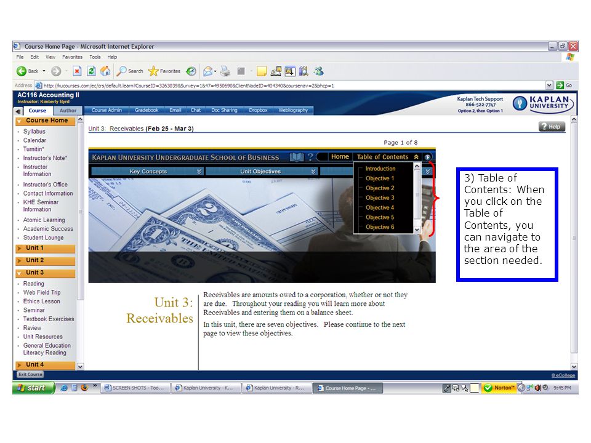This screenshot has height=443, width=591.
Task: Go to next page with round arrow icon
Action: point(427,157)
